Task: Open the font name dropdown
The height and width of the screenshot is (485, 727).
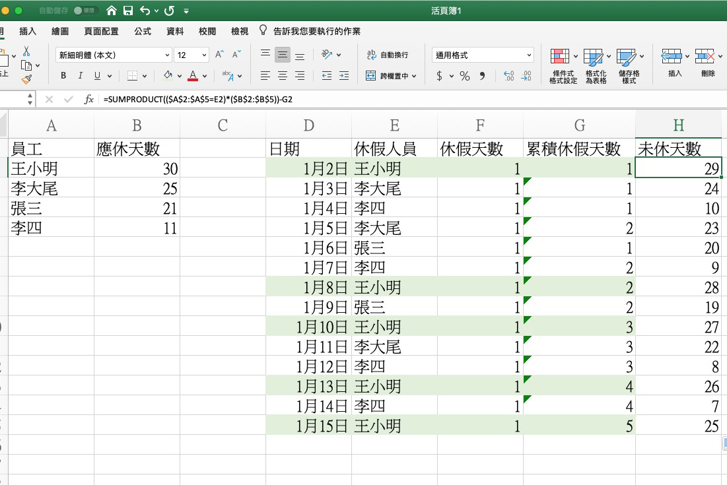Action: point(168,55)
